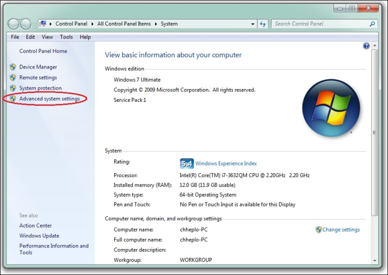The image size is (388, 275).
Task: Click the 12.0 GB (11.9 GB usable) value
Action: tap(207, 185)
